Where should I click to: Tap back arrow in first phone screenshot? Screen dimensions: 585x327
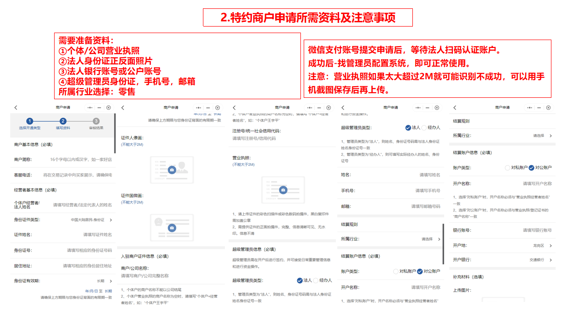pyautogui.click(x=16, y=108)
